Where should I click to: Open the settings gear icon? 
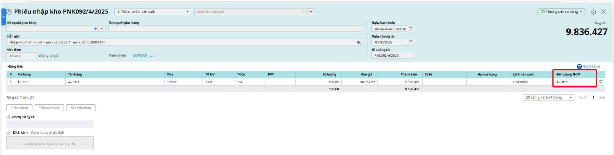(x=593, y=12)
